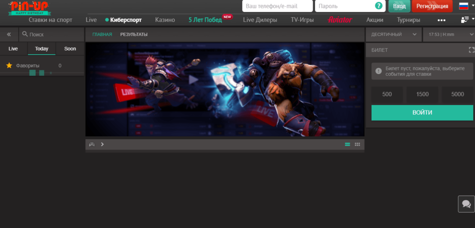
Task: Go to the Казино section
Action: point(165,20)
